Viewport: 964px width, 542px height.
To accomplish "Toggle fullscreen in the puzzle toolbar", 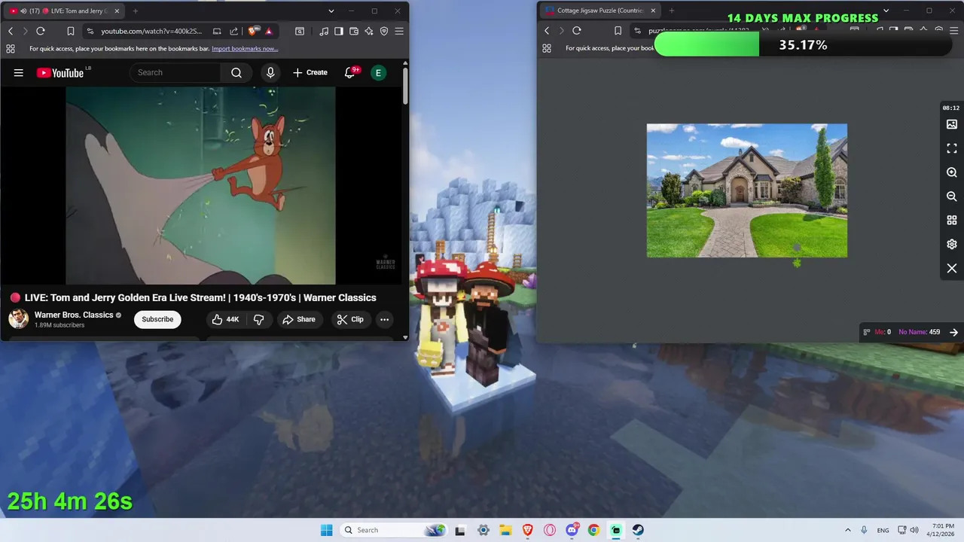I will coord(952,148).
